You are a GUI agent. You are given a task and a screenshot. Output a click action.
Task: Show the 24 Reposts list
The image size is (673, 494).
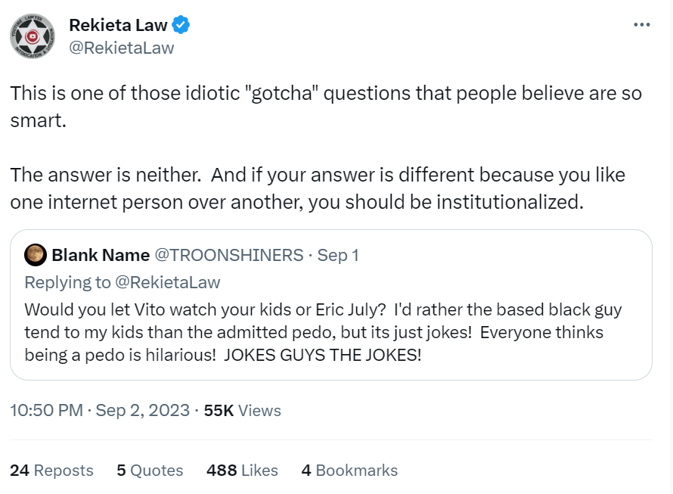pyautogui.click(x=51, y=470)
